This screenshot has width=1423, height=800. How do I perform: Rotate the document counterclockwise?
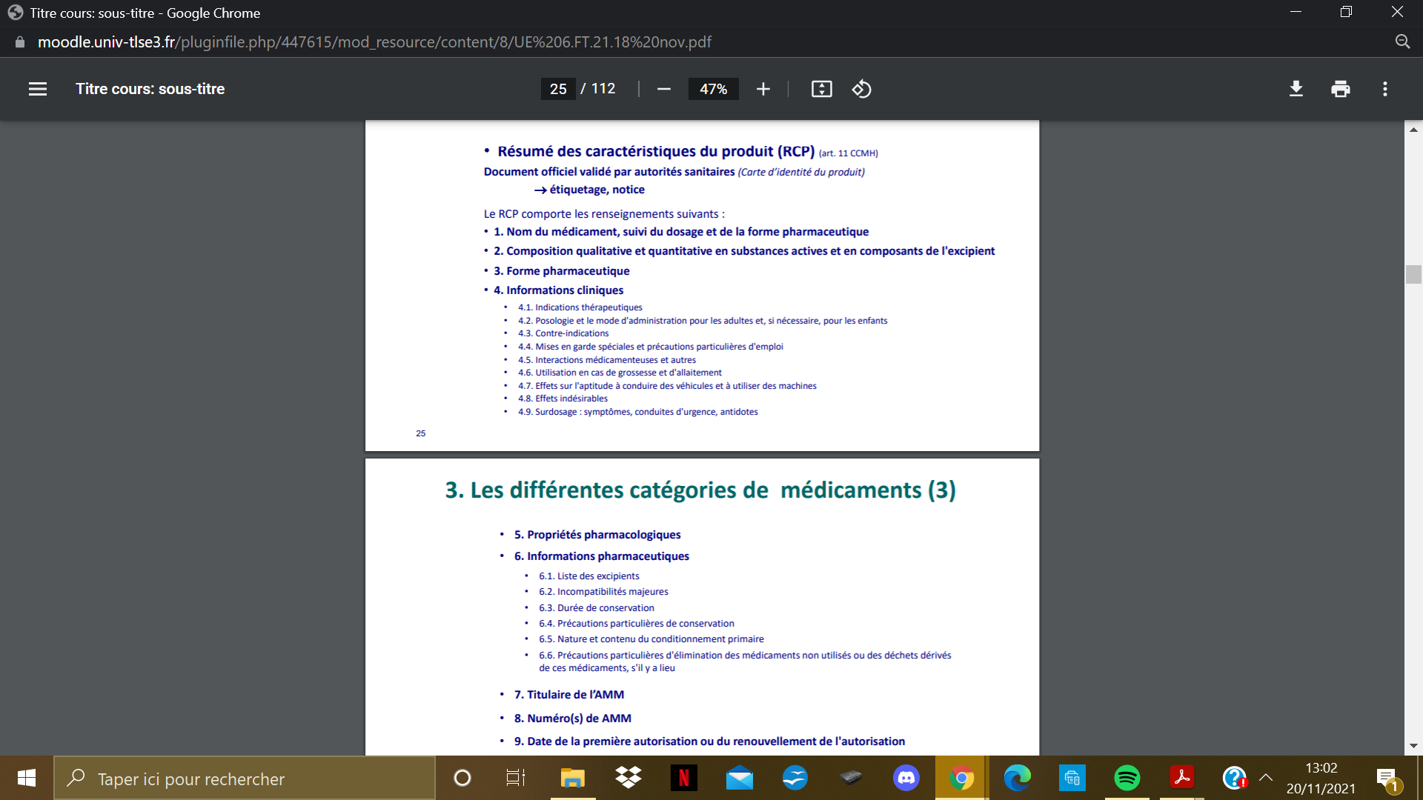pos(861,89)
